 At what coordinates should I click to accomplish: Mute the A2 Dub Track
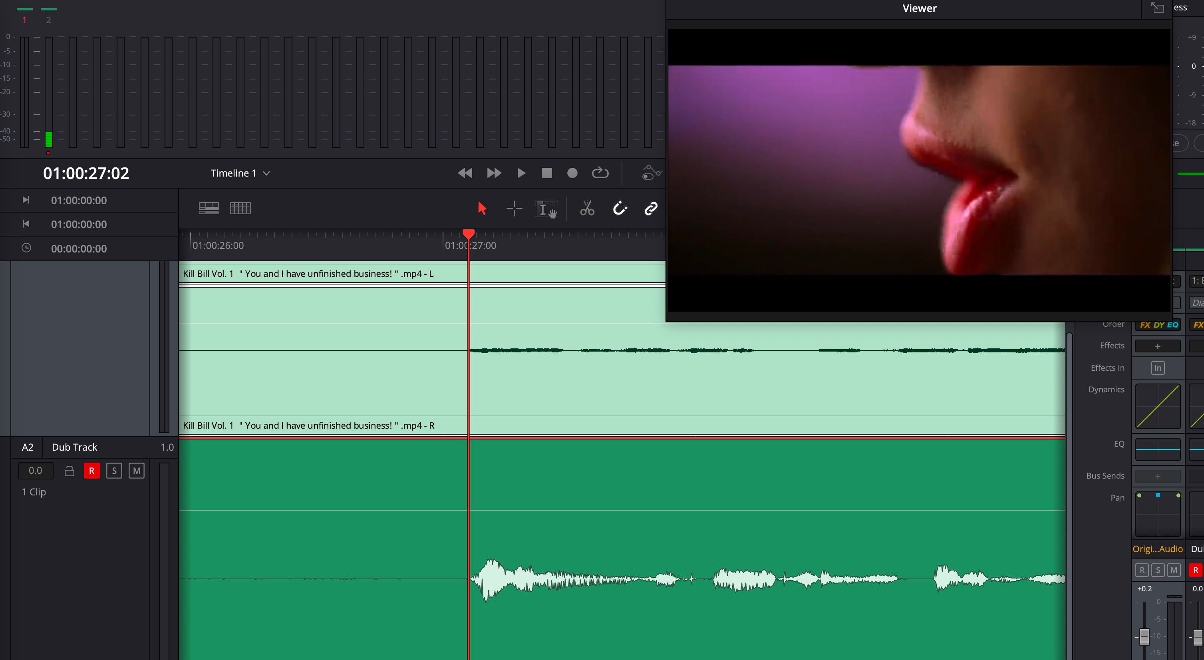[136, 470]
